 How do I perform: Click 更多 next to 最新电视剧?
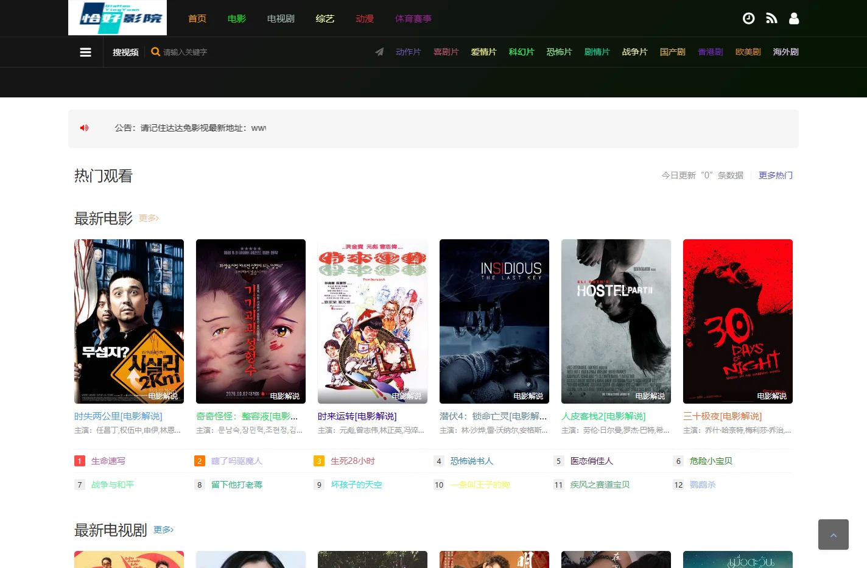[x=163, y=530]
